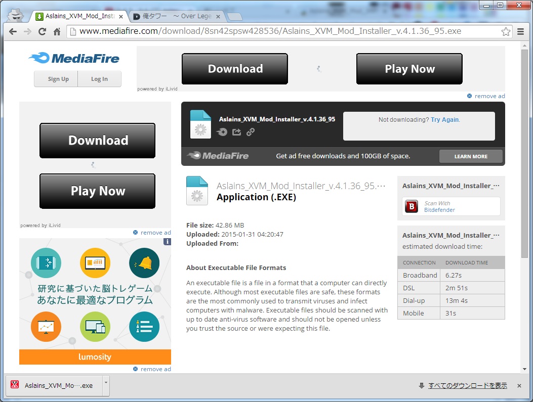Screen dimensions: 533x402
Task: Click the top banner Download button
Action: coord(235,69)
